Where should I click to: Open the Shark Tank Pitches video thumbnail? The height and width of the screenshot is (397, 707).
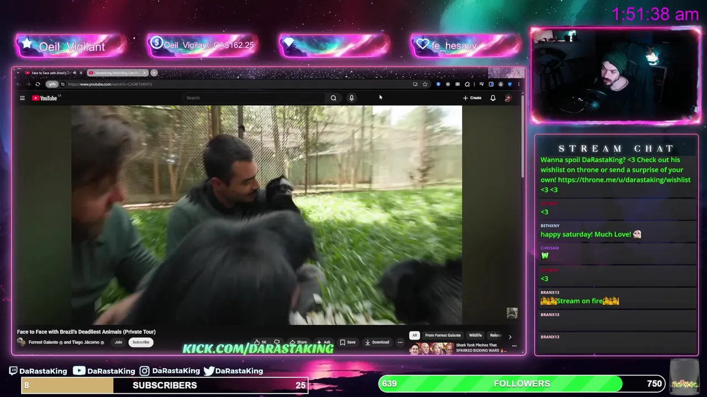[x=431, y=348]
